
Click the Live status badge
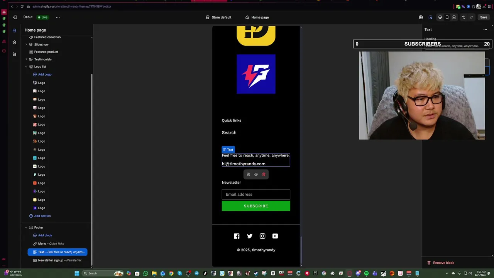click(x=42, y=17)
